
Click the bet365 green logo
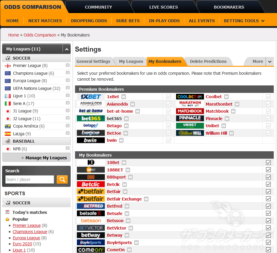(91, 118)
